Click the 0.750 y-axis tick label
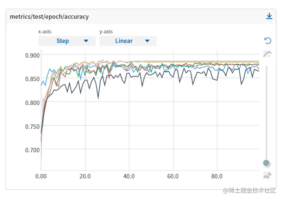This screenshot has height=200, width=282. [x=32, y=127]
